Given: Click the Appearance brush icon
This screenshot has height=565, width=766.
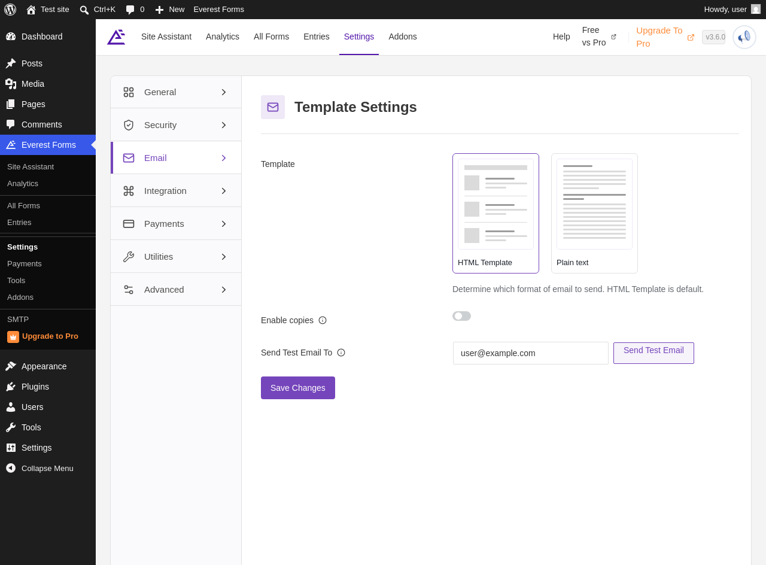Looking at the screenshot, I should click(11, 366).
